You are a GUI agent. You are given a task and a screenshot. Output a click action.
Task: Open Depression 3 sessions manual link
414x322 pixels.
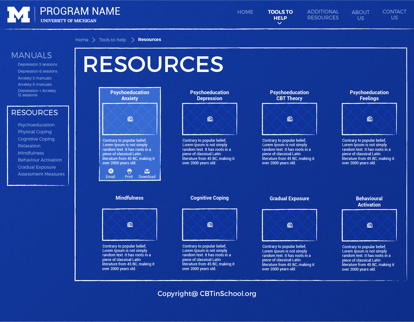37,64
